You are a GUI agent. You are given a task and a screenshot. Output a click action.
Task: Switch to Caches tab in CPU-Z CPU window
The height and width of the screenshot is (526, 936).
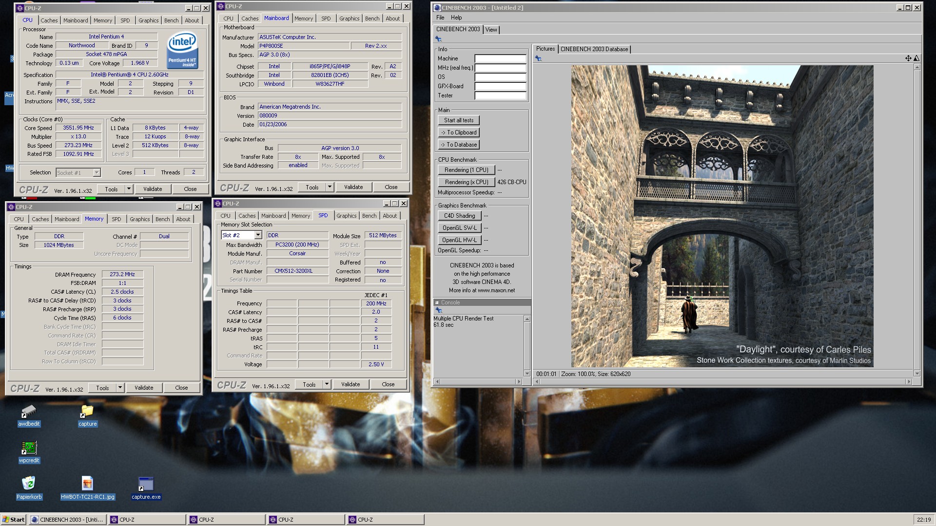pos(49,20)
